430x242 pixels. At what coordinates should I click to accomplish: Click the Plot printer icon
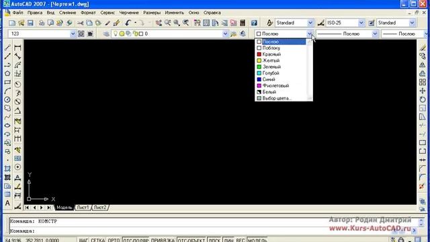point(42,23)
